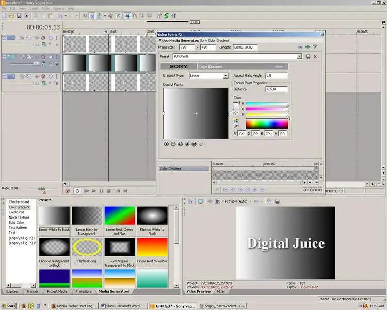
Task: Click the About link in Color Gradient header
Action: click(279, 67)
